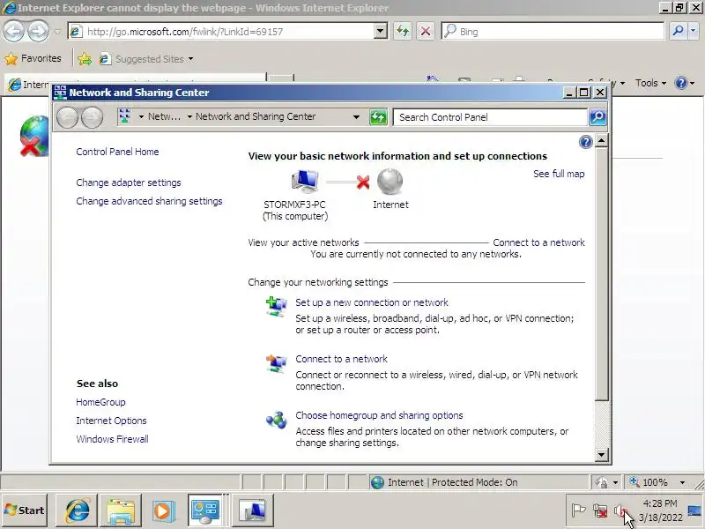
Task: Open Change adapter settings
Action: [x=129, y=183]
